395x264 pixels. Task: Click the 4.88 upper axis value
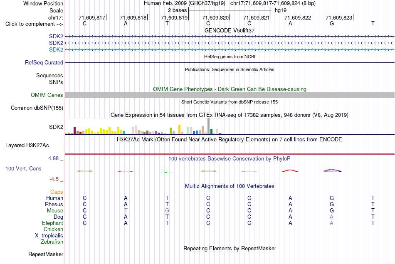coord(53,158)
